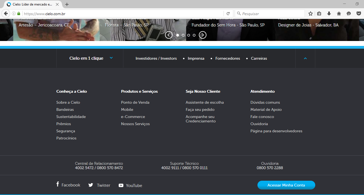Show site information via the info icon

[13, 13]
